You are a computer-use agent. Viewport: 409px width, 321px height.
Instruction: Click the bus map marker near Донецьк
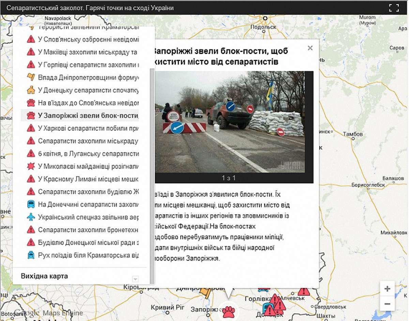tap(268, 307)
